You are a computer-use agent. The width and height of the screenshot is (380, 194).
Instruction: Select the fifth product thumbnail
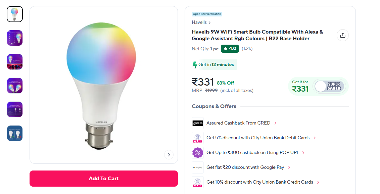(15, 109)
